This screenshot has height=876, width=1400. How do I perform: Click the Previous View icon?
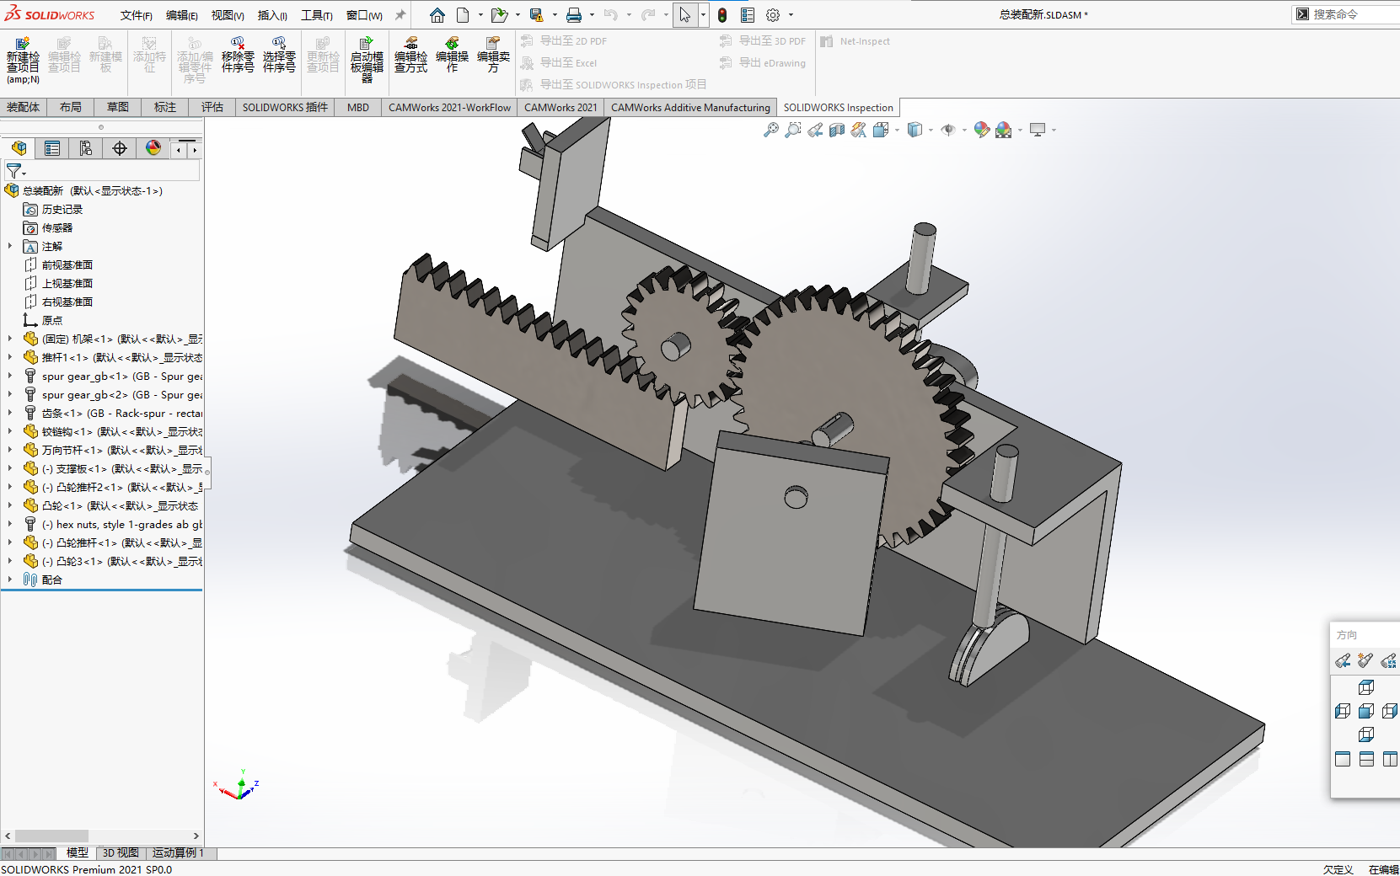click(x=814, y=130)
